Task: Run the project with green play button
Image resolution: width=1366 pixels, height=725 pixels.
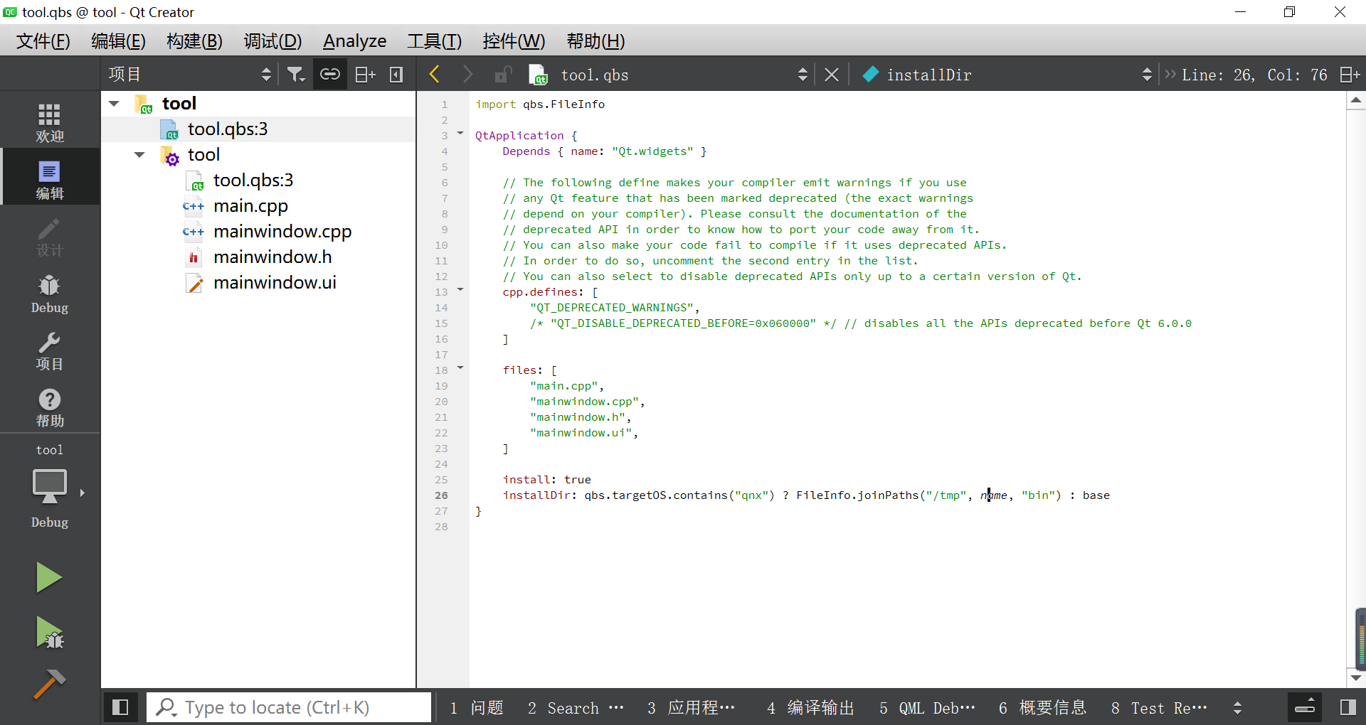Action: pyautogui.click(x=49, y=577)
